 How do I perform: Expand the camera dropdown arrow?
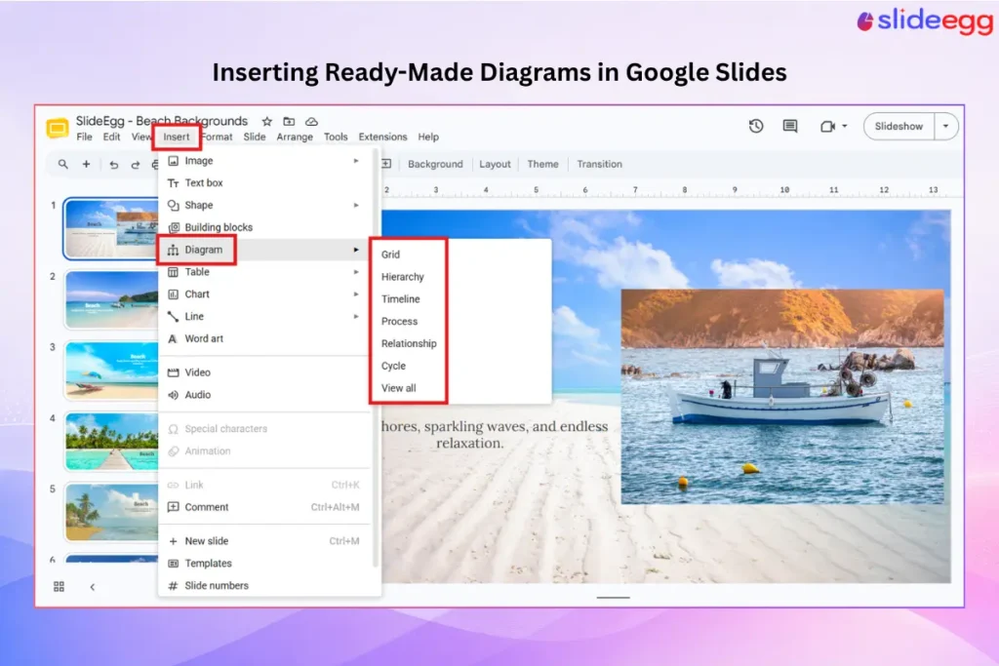pos(845,126)
